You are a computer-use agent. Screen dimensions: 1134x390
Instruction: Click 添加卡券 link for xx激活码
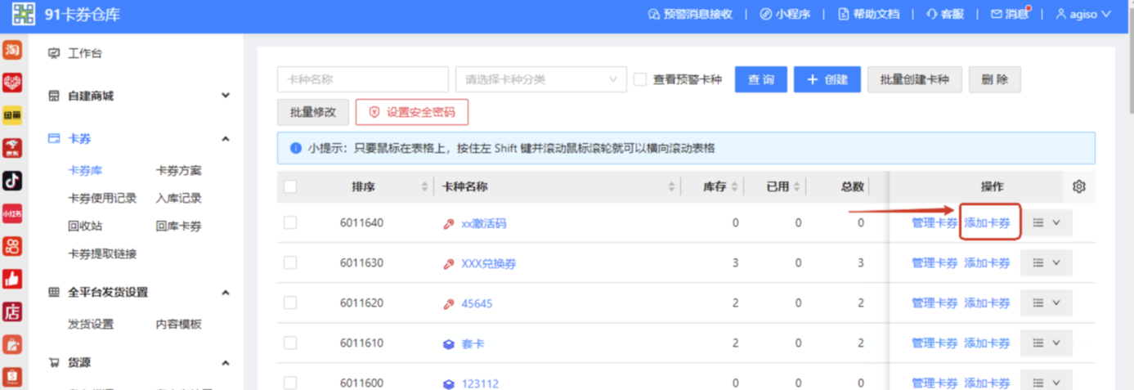[987, 223]
